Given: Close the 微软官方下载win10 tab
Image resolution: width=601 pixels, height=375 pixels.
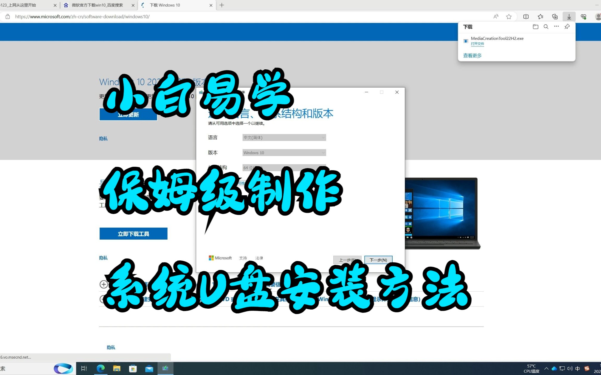Looking at the screenshot, I should point(133,5).
